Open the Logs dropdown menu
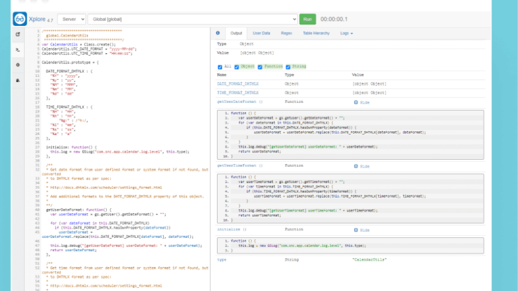518x291 pixels. pos(346,32)
